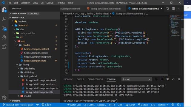Image resolution: width=191 pixels, height=107 pixels.
Task: Open the View menu
Action: pos(35,3)
